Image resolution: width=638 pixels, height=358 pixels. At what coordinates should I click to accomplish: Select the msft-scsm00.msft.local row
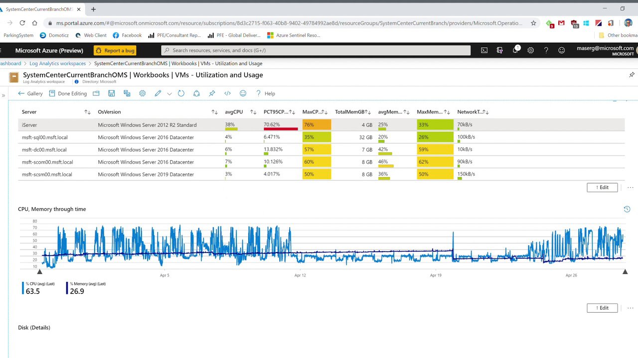321,175
